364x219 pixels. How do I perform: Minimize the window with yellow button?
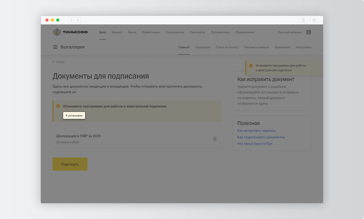click(52, 20)
